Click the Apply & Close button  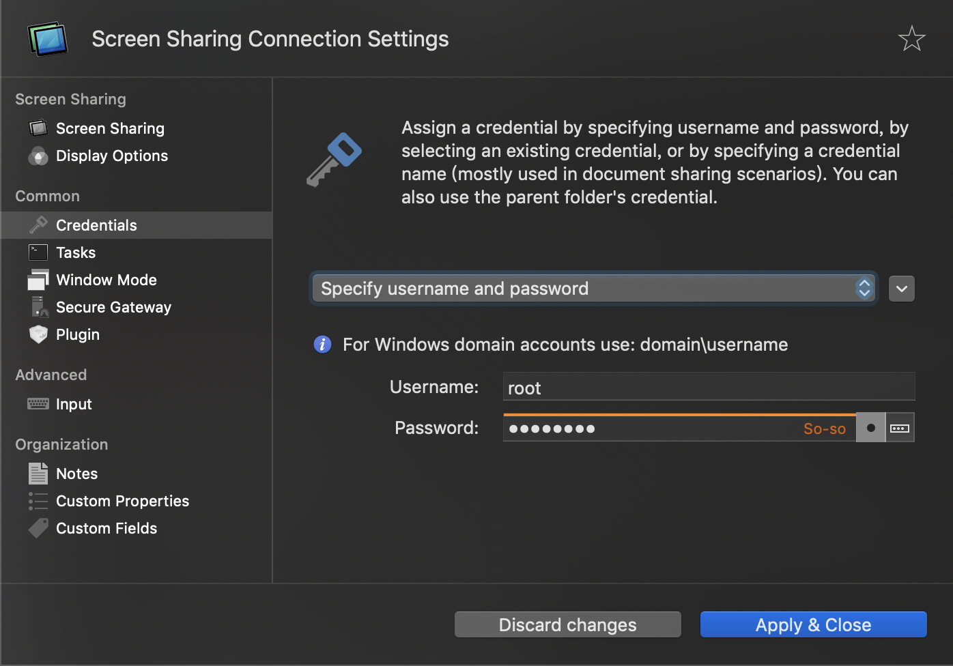812,624
